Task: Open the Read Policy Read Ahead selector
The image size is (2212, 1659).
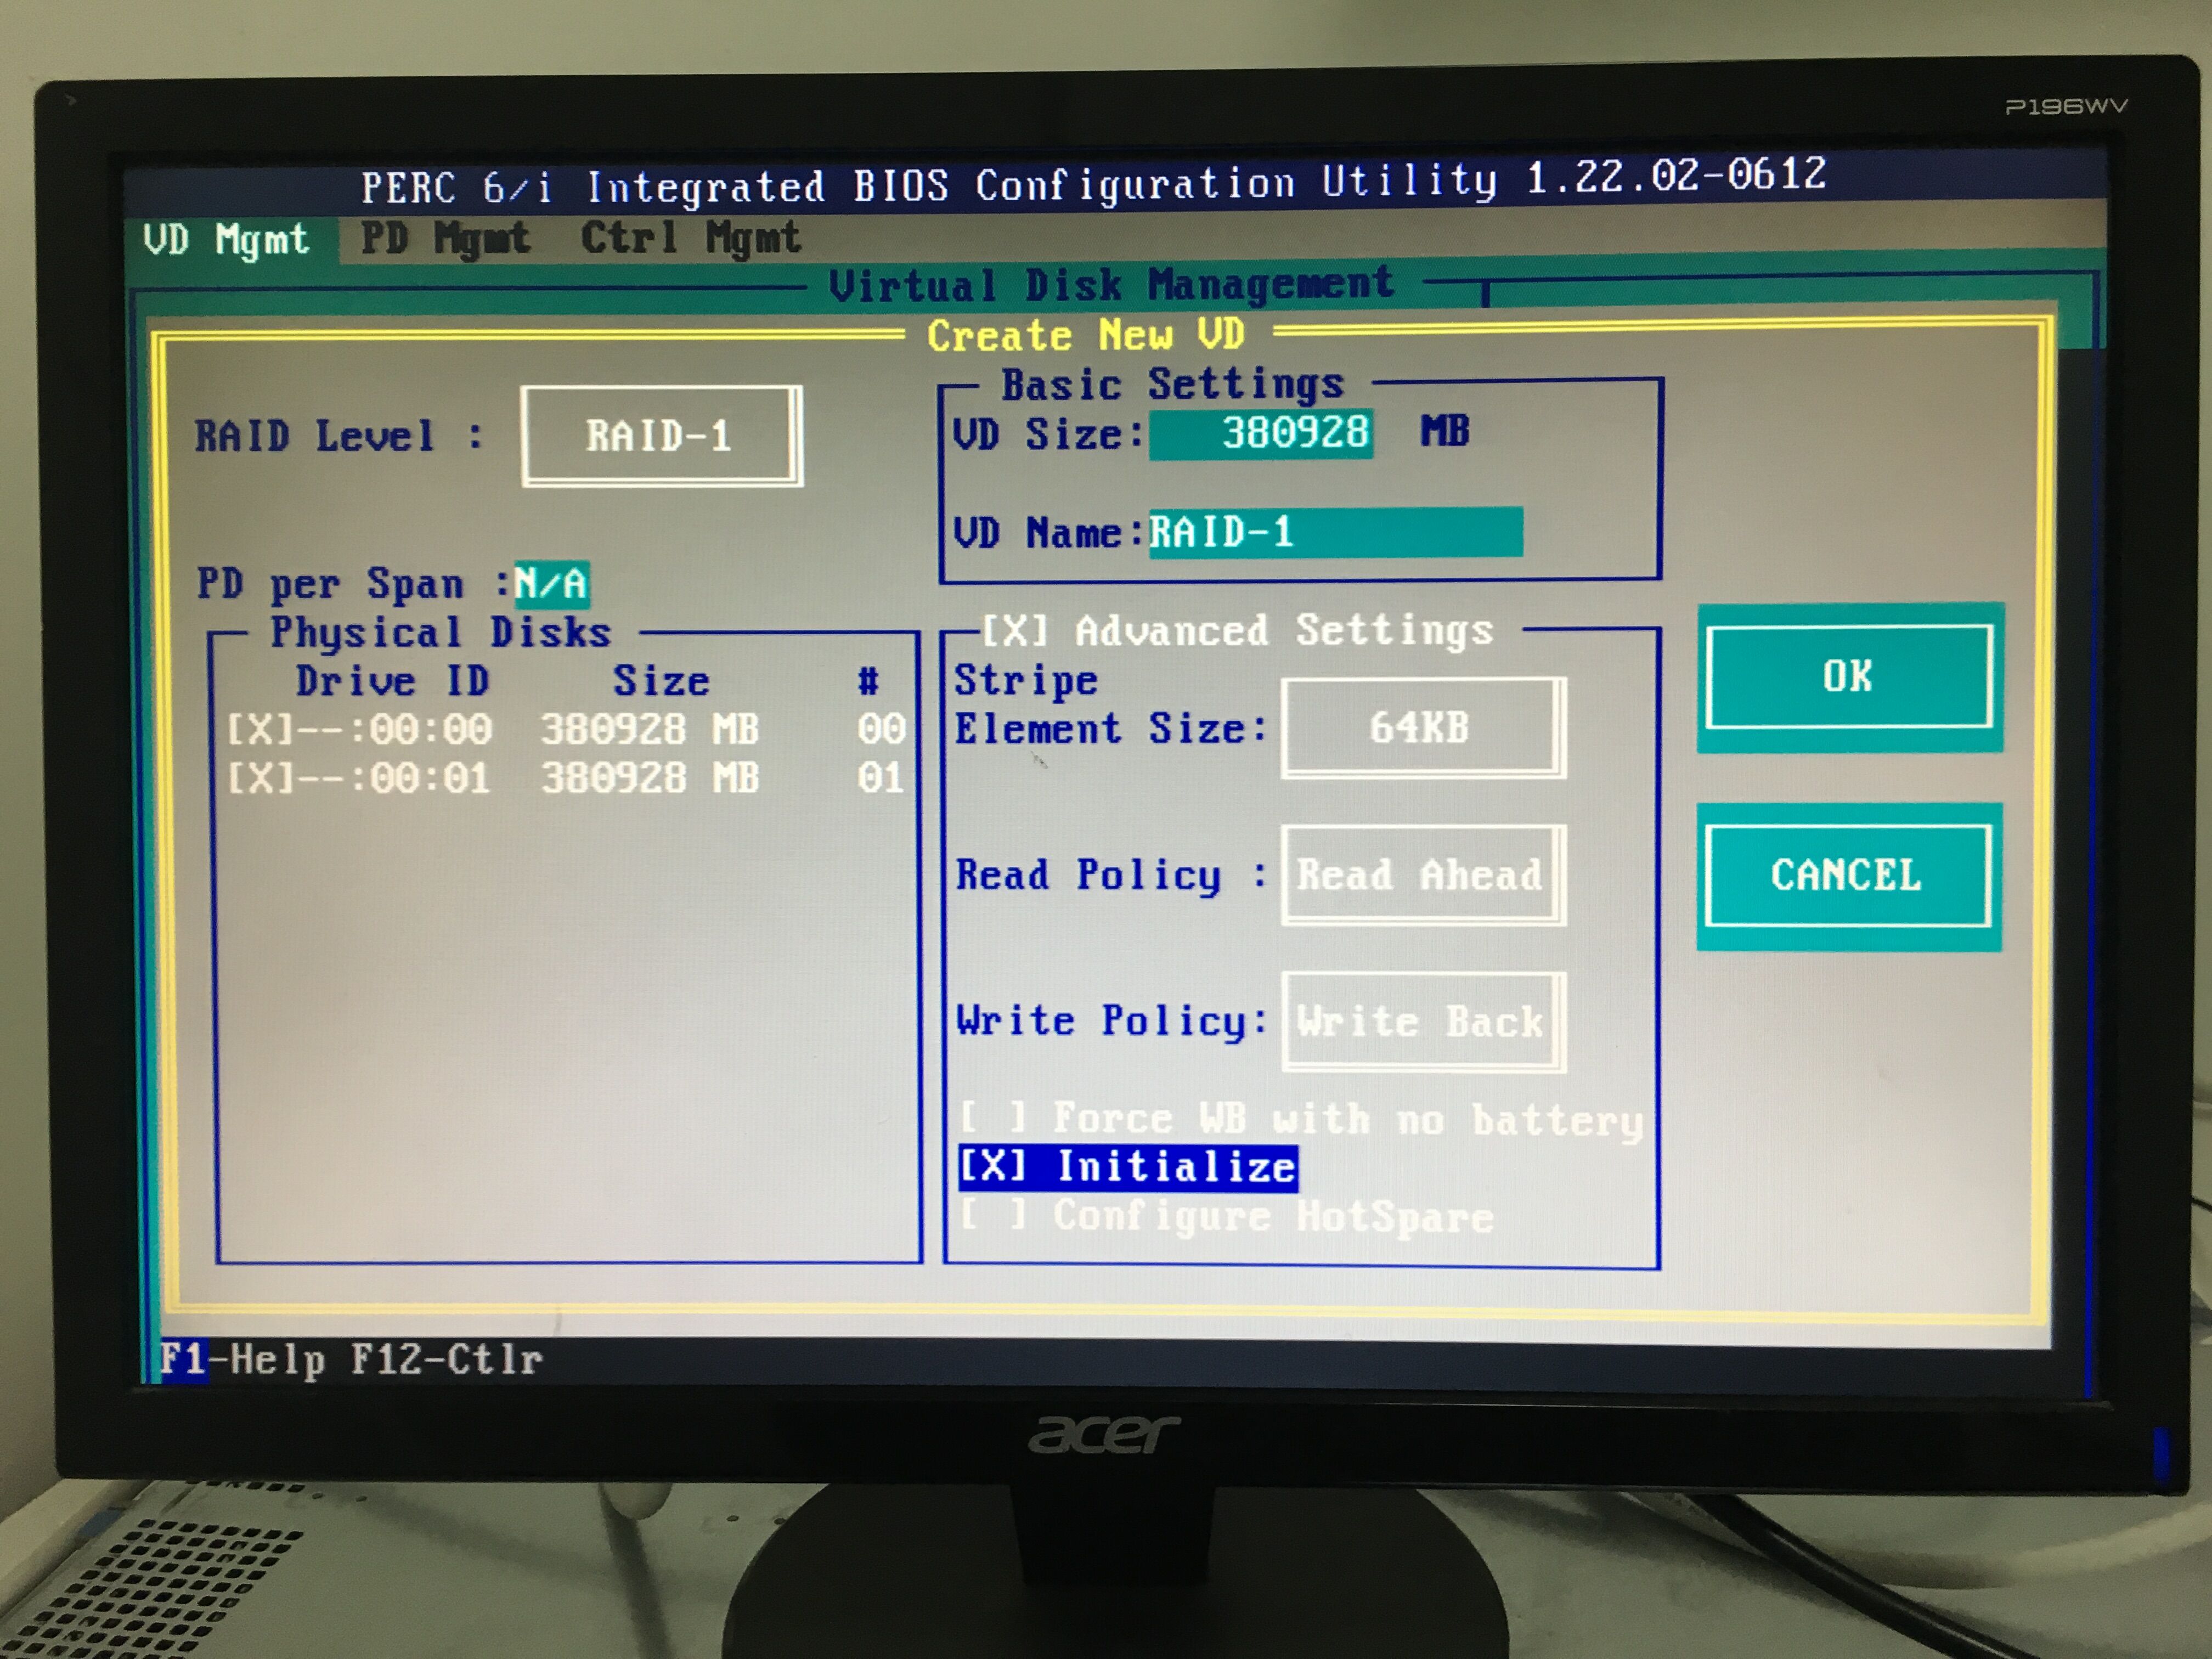Action: click(x=1424, y=875)
